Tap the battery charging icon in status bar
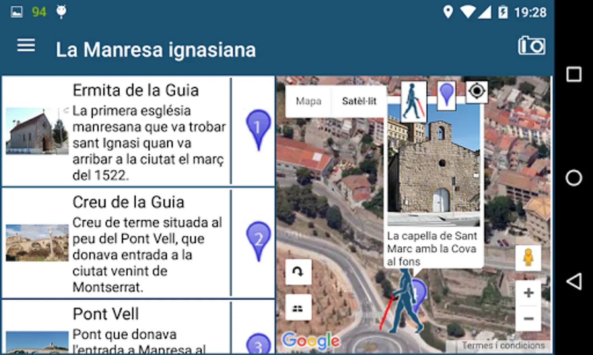The width and height of the screenshot is (593, 355). (503, 12)
